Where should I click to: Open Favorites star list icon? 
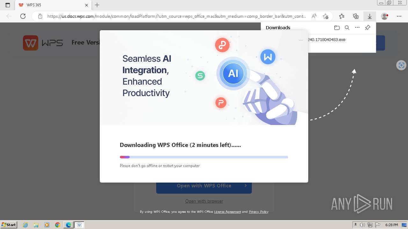(342, 16)
